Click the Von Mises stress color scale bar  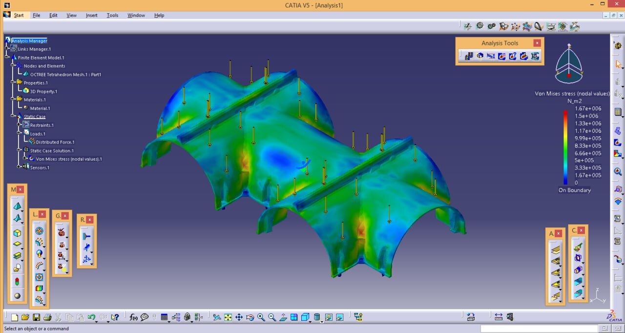(566, 146)
